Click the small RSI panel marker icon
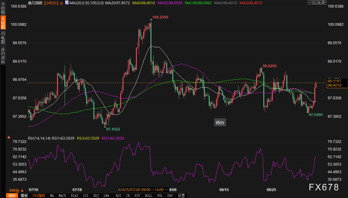Screen dimensions: 348x198 tap(8, 138)
